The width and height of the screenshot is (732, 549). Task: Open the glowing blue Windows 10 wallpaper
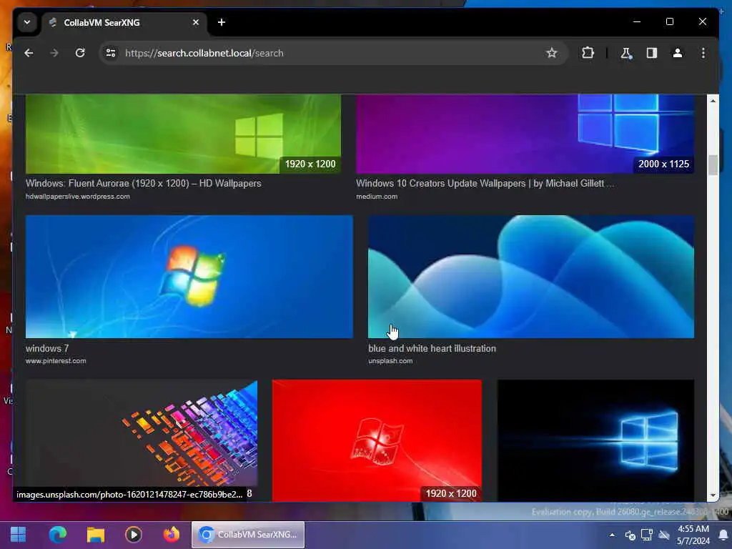pos(595,440)
